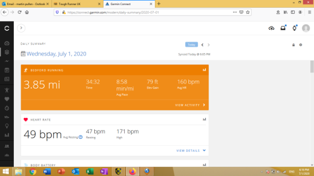Click the cloud upload import icon
Image resolution: width=314 pixels, height=176 pixels.
[271, 28]
